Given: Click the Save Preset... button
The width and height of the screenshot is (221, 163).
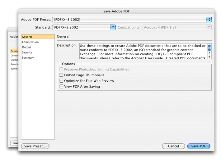Looking at the screenshot, I should click(35, 146).
